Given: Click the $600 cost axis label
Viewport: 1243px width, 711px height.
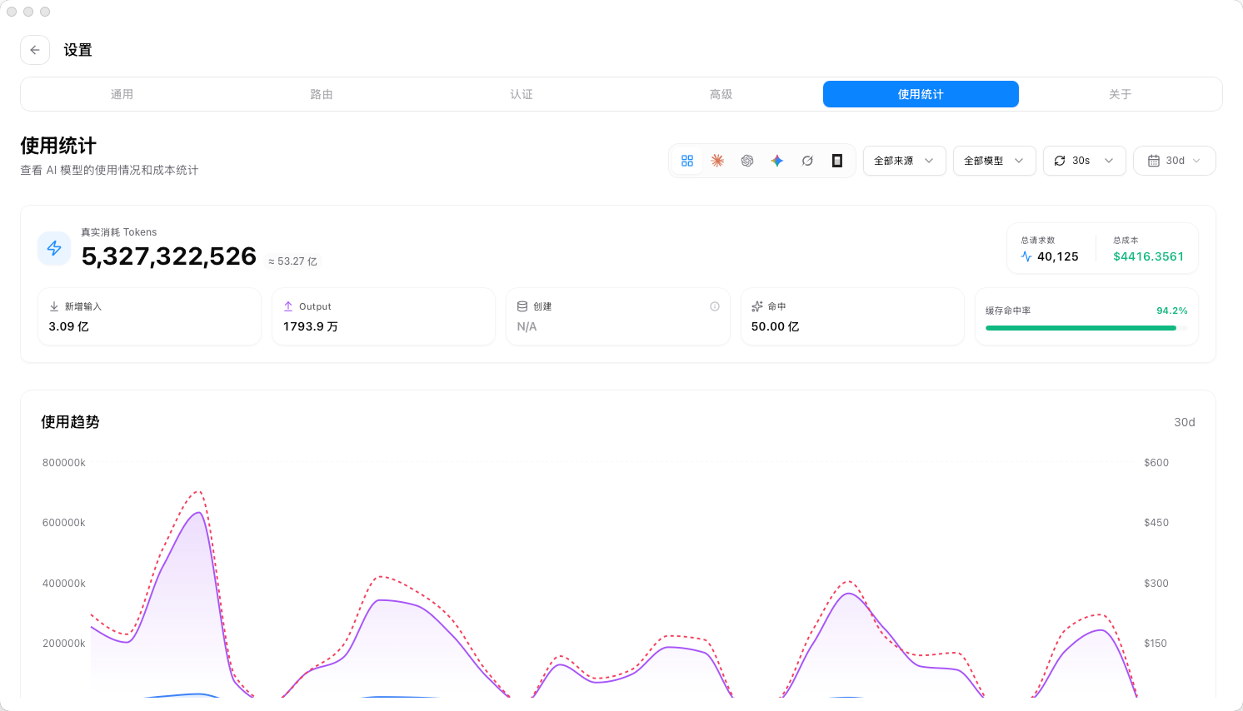Looking at the screenshot, I should [x=1156, y=463].
